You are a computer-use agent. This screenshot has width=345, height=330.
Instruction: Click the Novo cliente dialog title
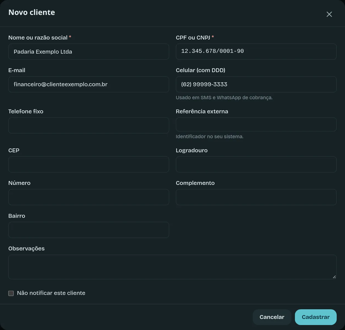[32, 12]
